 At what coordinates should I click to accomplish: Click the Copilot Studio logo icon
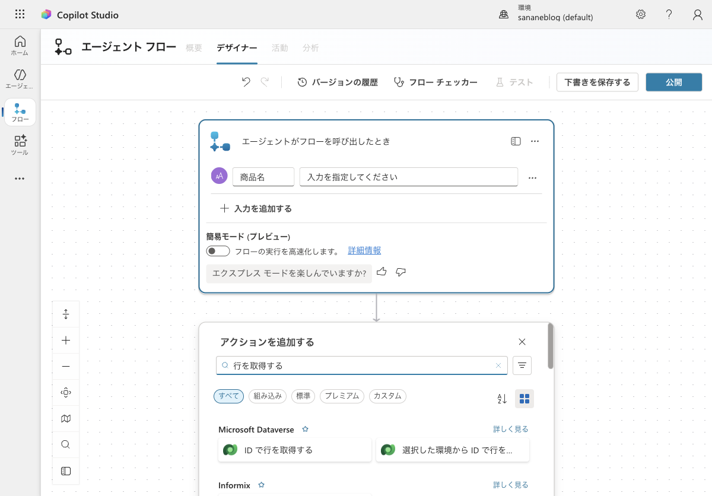tap(46, 15)
